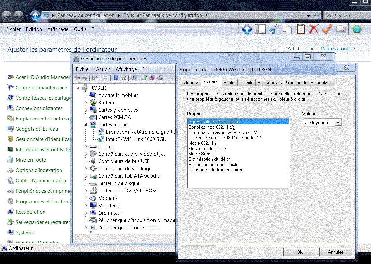The width and height of the screenshot is (371, 264).
Task: Click the scissors Cut icon
Action: (274, 29)
